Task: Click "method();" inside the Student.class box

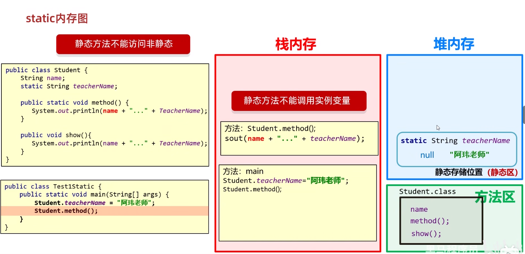Action: 430,221
